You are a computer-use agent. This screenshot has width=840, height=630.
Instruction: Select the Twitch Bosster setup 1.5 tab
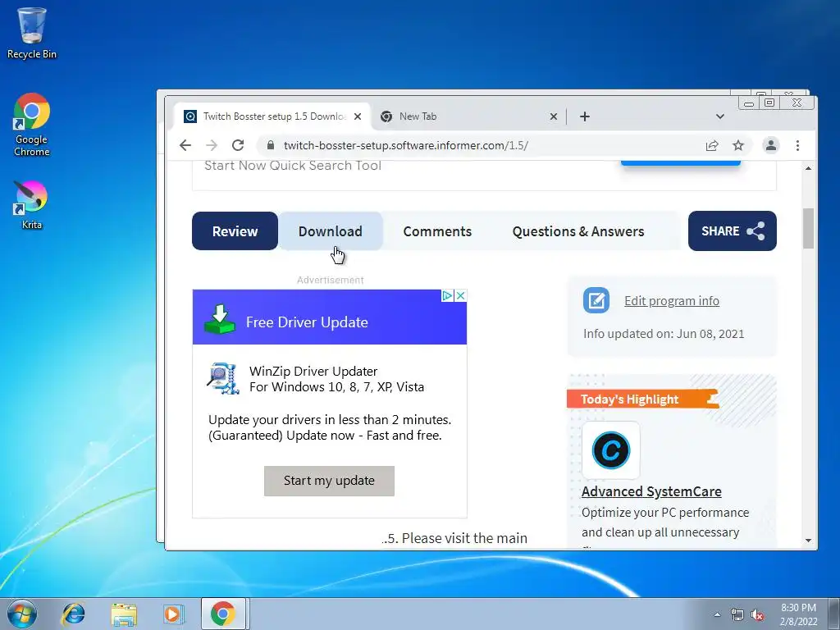coord(272,116)
